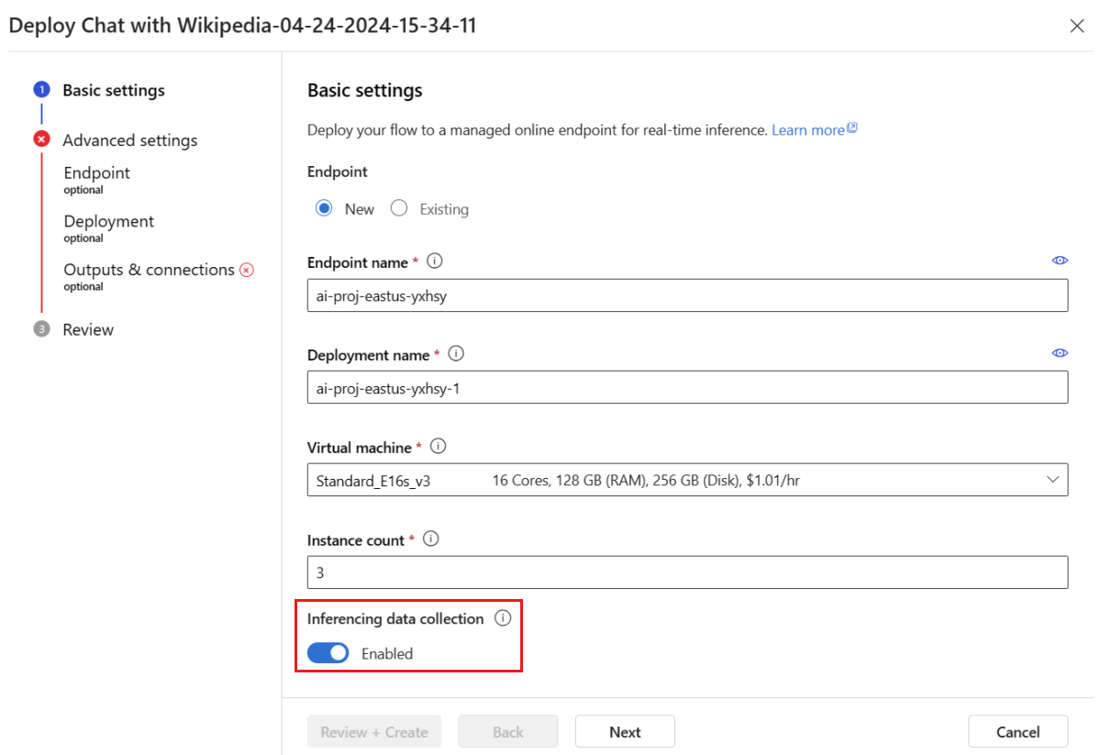Click info icon next to Endpoint name
The image size is (1101, 755).
pos(435,261)
